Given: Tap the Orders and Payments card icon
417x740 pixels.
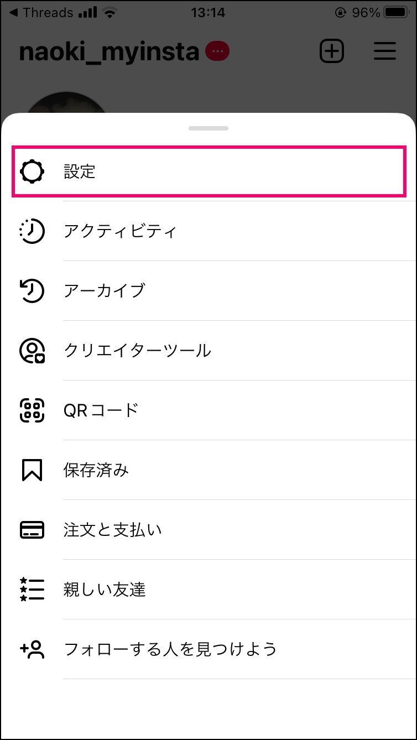Looking at the screenshot, I should pyautogui.click(x=32, y=530).
